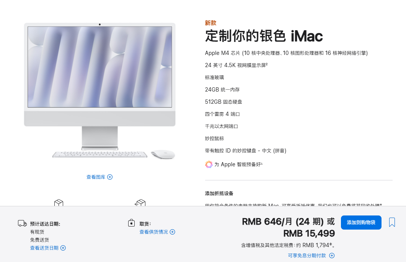Expand 可享免息分期付款 installment details
The width and height of the screenshot is (406, 262).
click(x=307, y=256)
